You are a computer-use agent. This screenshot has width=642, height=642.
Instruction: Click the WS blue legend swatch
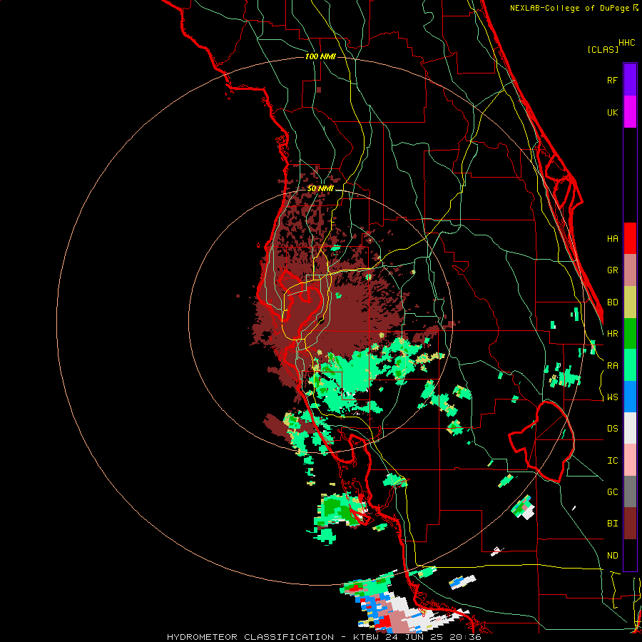tap(630, 397)
